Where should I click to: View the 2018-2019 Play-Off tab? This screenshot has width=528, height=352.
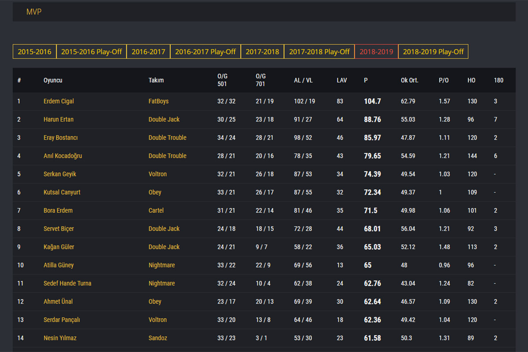[433, 51]
